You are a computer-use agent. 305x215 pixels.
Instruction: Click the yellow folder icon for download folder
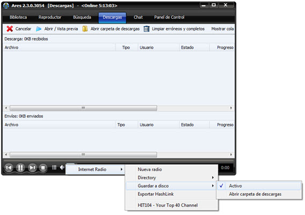pyautogui.click(x=85, y=29)
